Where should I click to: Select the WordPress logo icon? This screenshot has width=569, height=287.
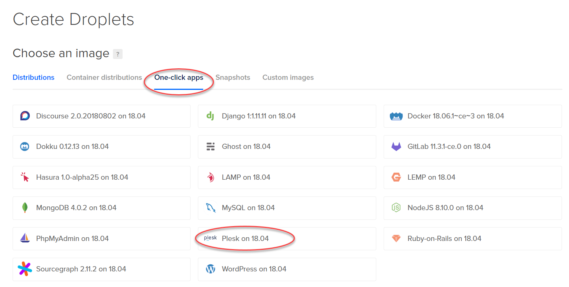click(211, 269)
